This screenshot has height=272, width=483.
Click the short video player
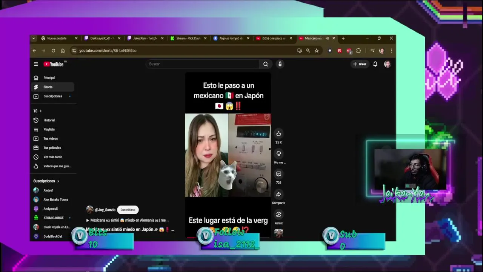(228, 155)
